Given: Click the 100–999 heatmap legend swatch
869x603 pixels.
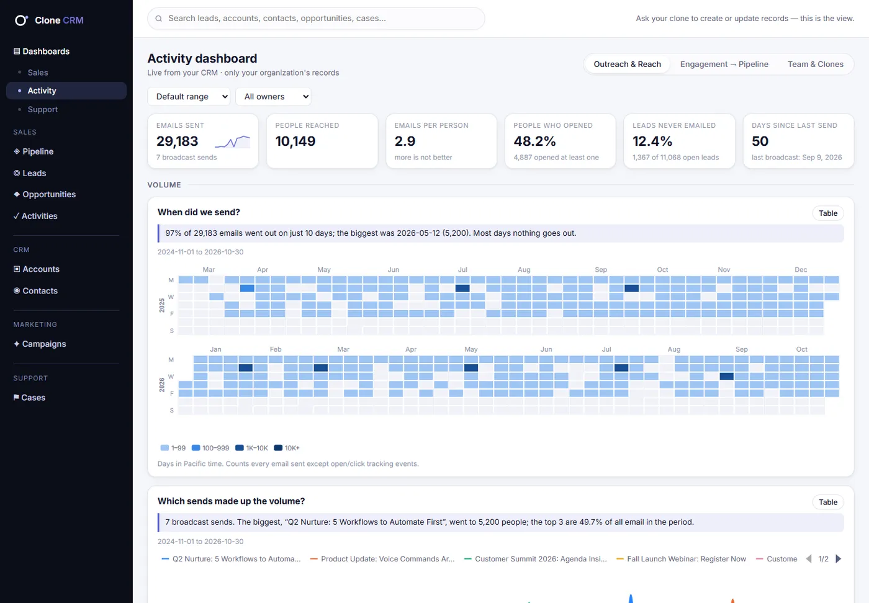Looking at the screenshot, I should pyautogui.click(x=196, y=448).
